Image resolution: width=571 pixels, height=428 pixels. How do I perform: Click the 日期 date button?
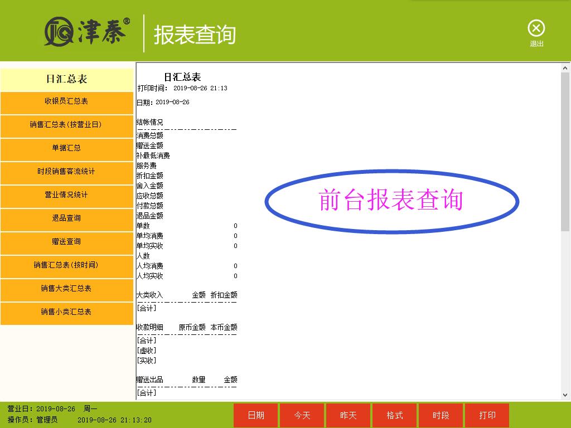pos(256,416)
